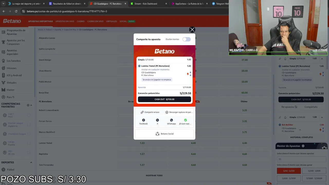Open the Casino en Vivo tab

[x=95, y=21]
